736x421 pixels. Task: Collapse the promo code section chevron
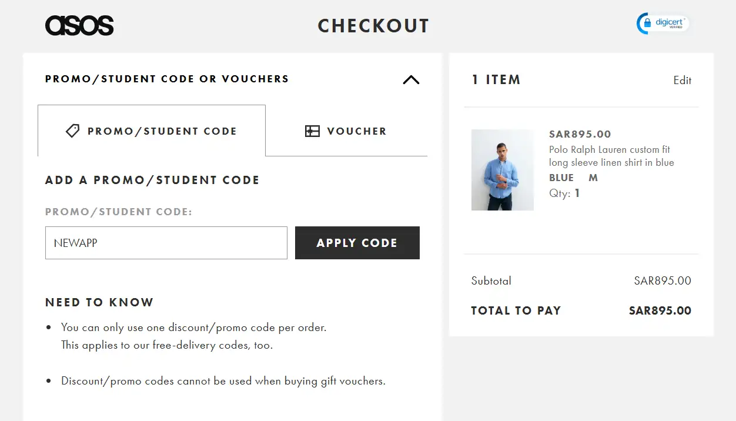411,80
